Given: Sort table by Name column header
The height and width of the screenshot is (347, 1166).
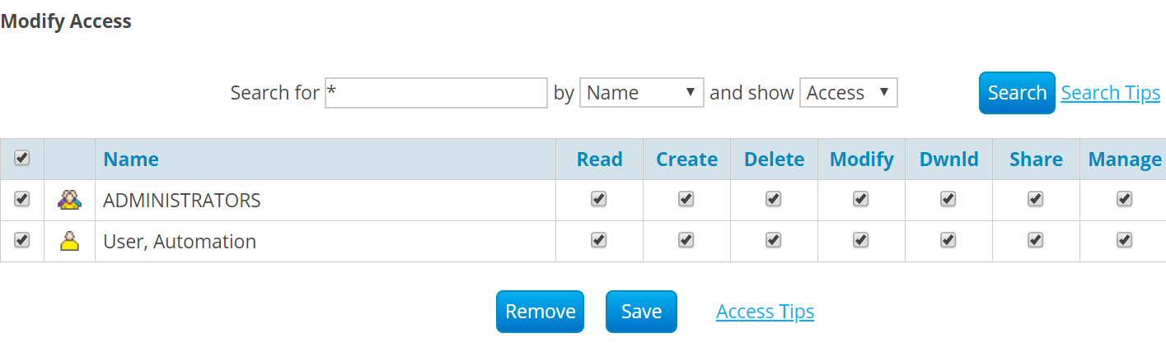Looking at the screenshot, I should (x=131, y=160).
